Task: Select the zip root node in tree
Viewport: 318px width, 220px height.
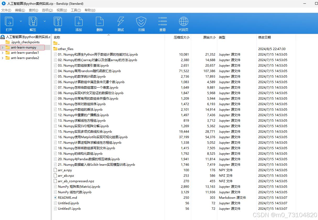Action: [x=28, y=37]
